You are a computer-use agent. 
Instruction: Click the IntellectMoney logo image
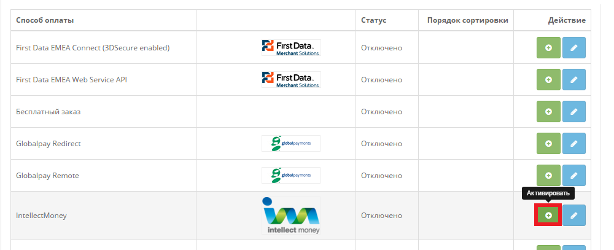tap(290, 216)
